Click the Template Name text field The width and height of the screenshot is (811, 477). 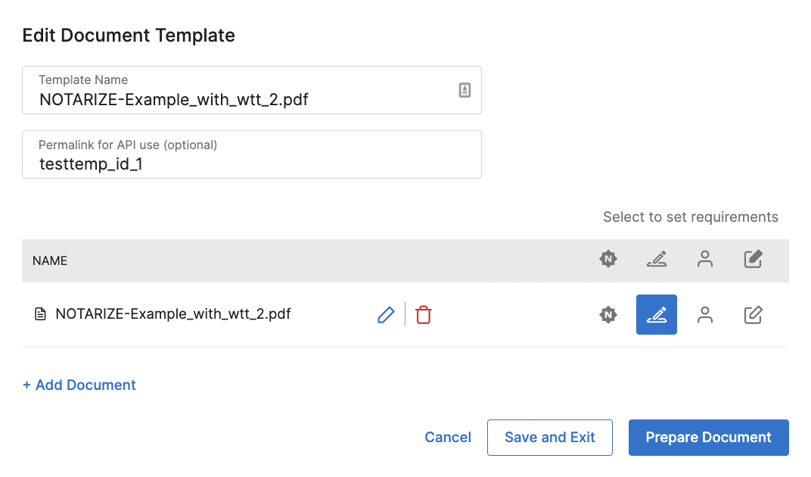(242, 98)
